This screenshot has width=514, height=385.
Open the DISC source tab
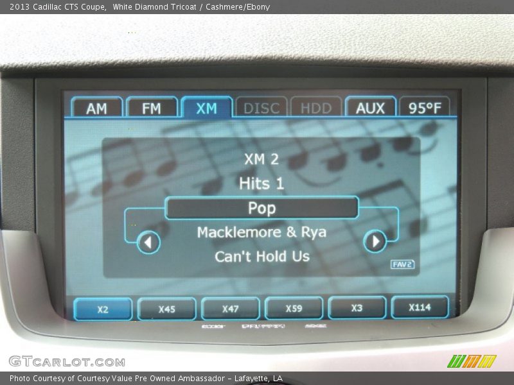pos(261,108)
